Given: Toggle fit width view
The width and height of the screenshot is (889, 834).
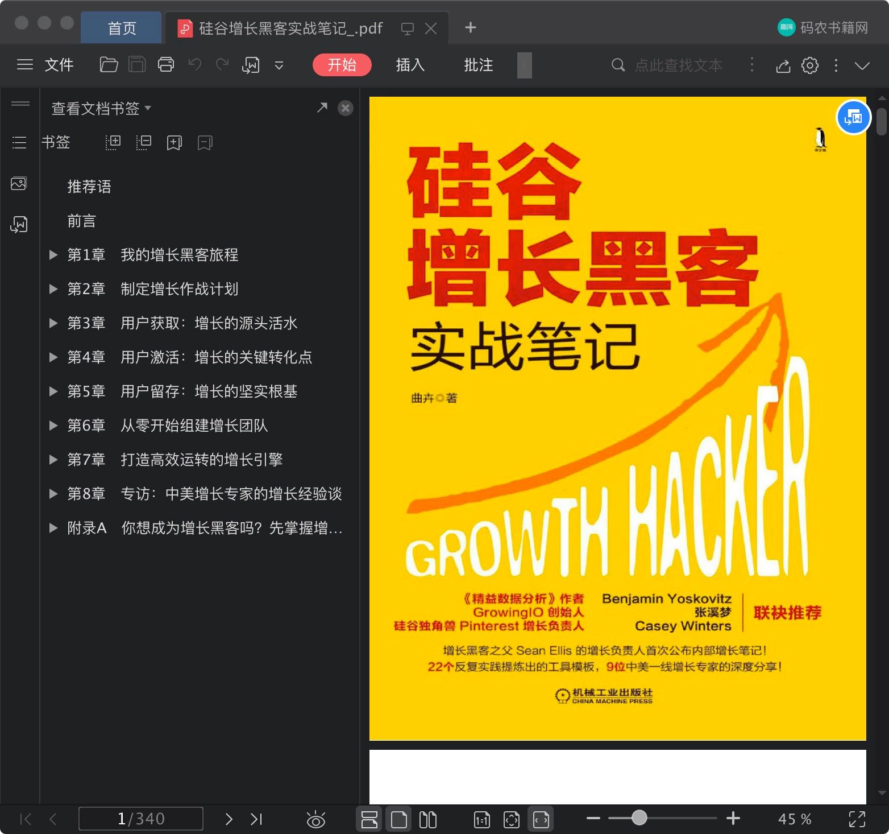Looking at the screenshot, I should 541,819.
